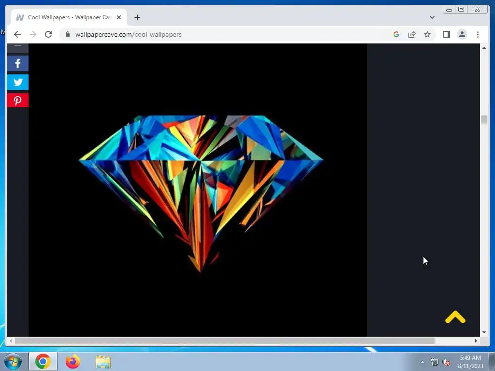Select the Cool Wallpapers tab
Viewport: 495px width, 371px height.
[x=69, y=17]
